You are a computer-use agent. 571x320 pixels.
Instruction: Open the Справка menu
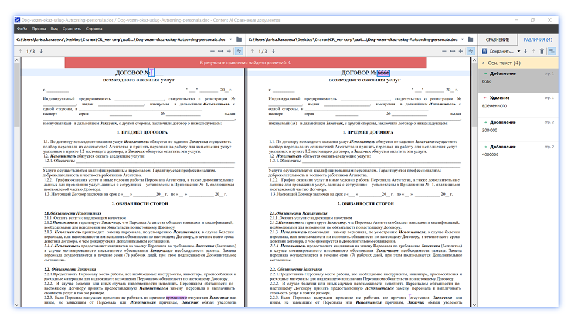click(x=94, y=29)
